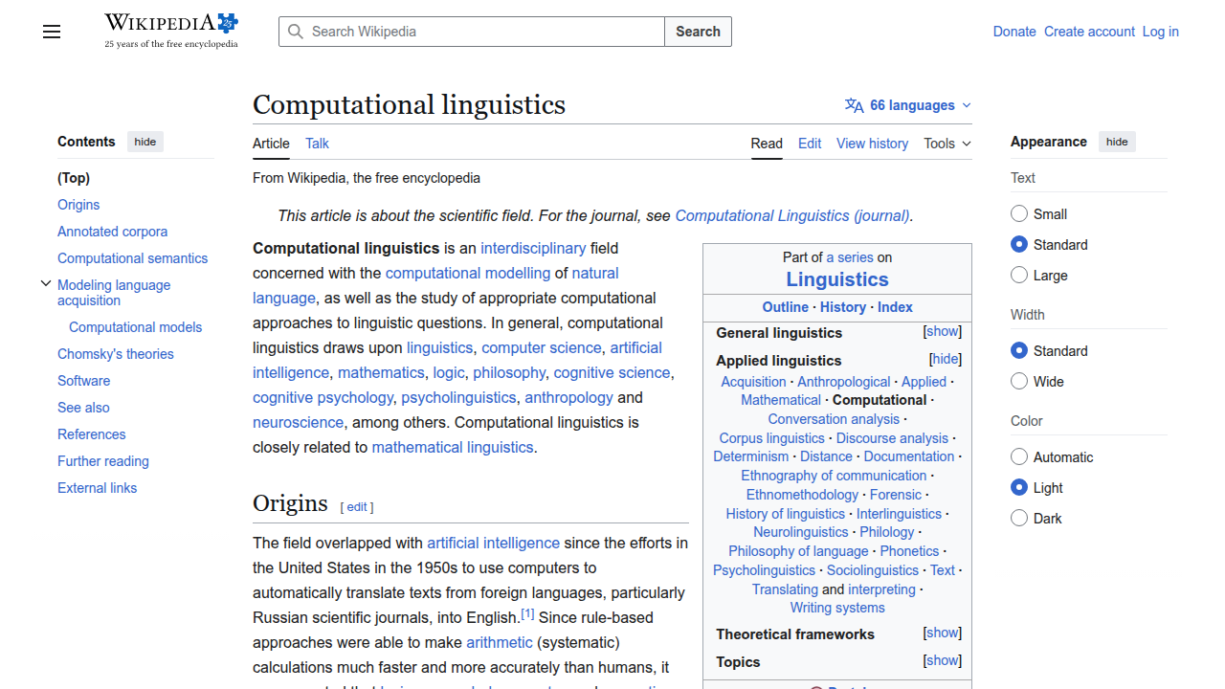Open the arithmetic link
This screenshot has height=689, width=1225.
pyautogui.click(x=500, y=642)
